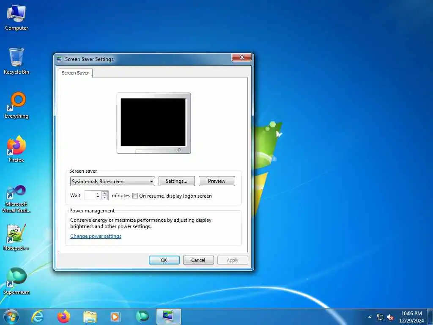Viewport: 433px width, 325px height.
Task: Click the network tray icon
Action: click(x=380, y=317)
